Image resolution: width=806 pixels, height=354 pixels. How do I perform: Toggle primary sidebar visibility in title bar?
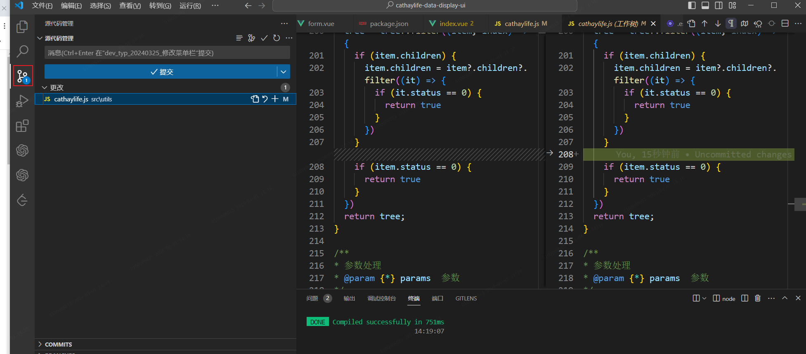[x=692, y=5]
